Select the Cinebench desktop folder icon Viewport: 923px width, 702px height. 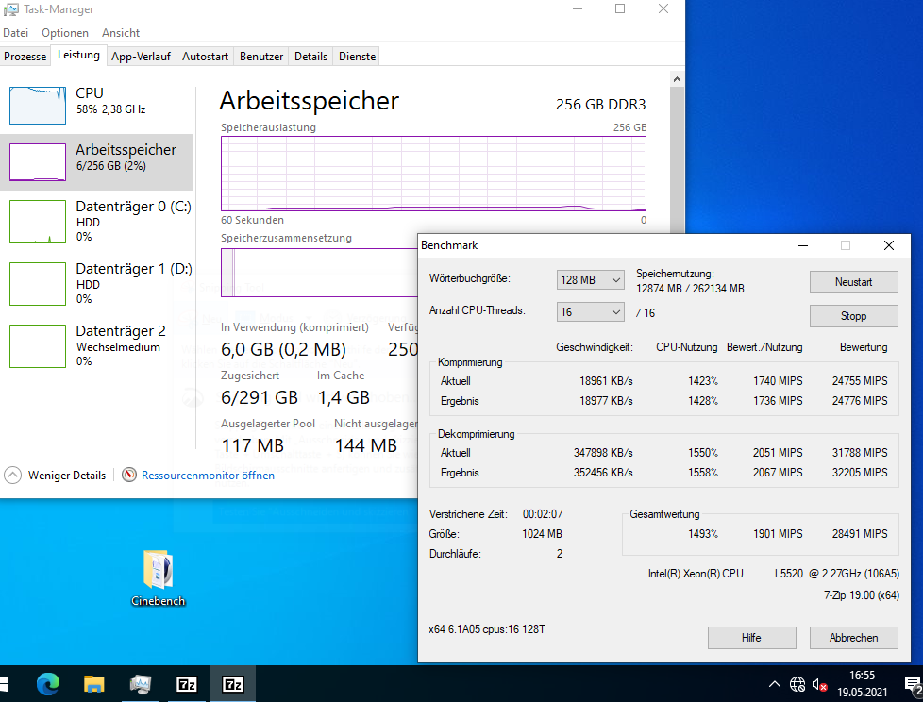[158, 577]
